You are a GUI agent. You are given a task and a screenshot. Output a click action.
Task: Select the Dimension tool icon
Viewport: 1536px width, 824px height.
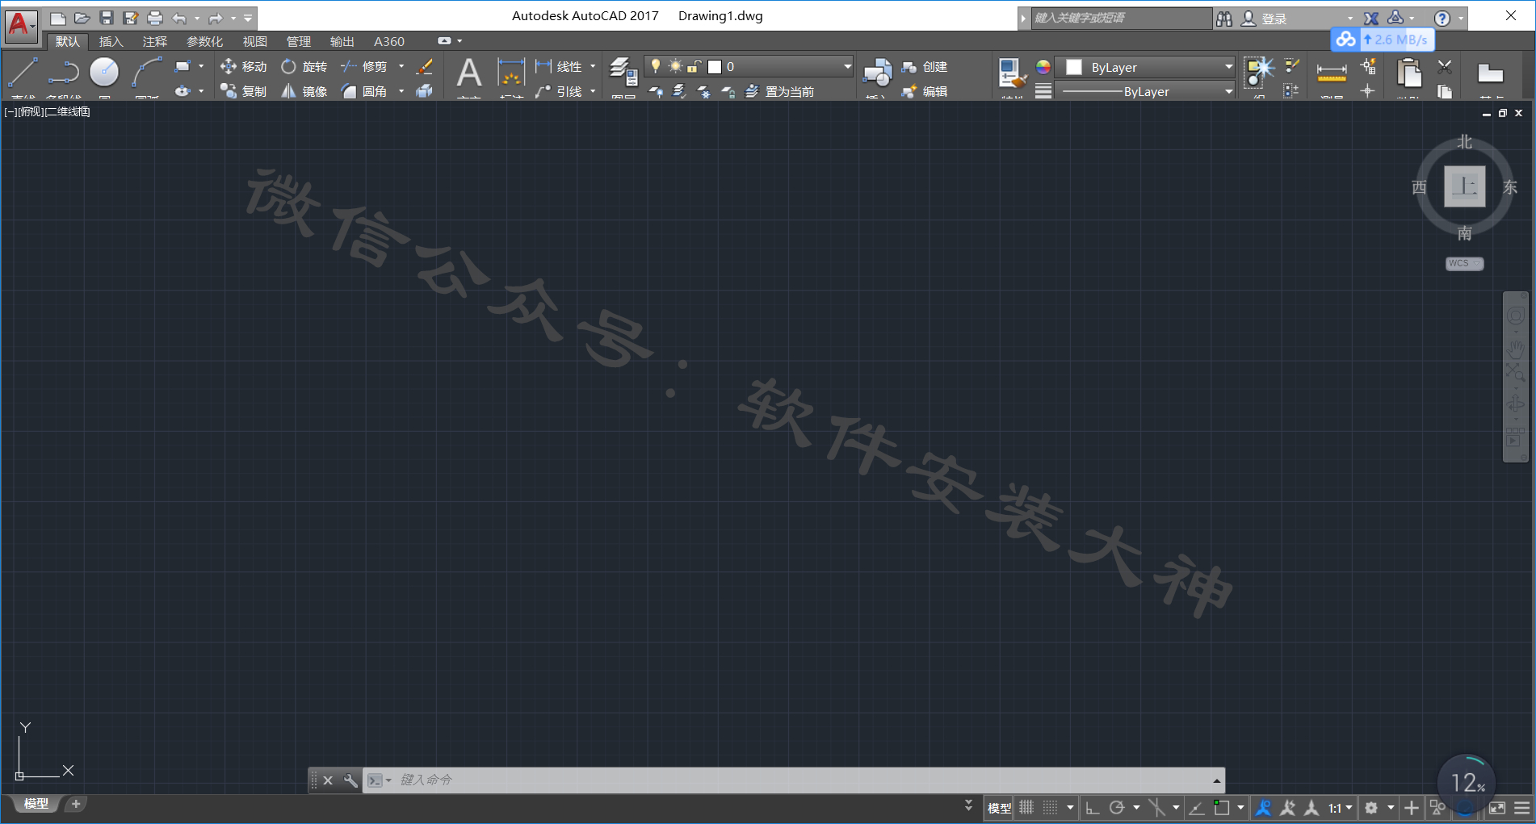click(511, 73)
